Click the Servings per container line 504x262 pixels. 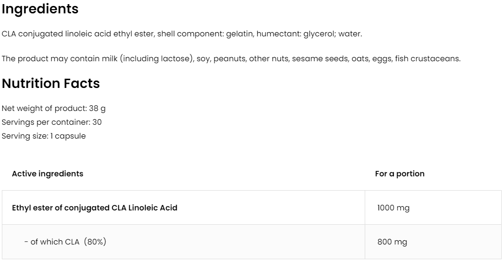(52, 122)
